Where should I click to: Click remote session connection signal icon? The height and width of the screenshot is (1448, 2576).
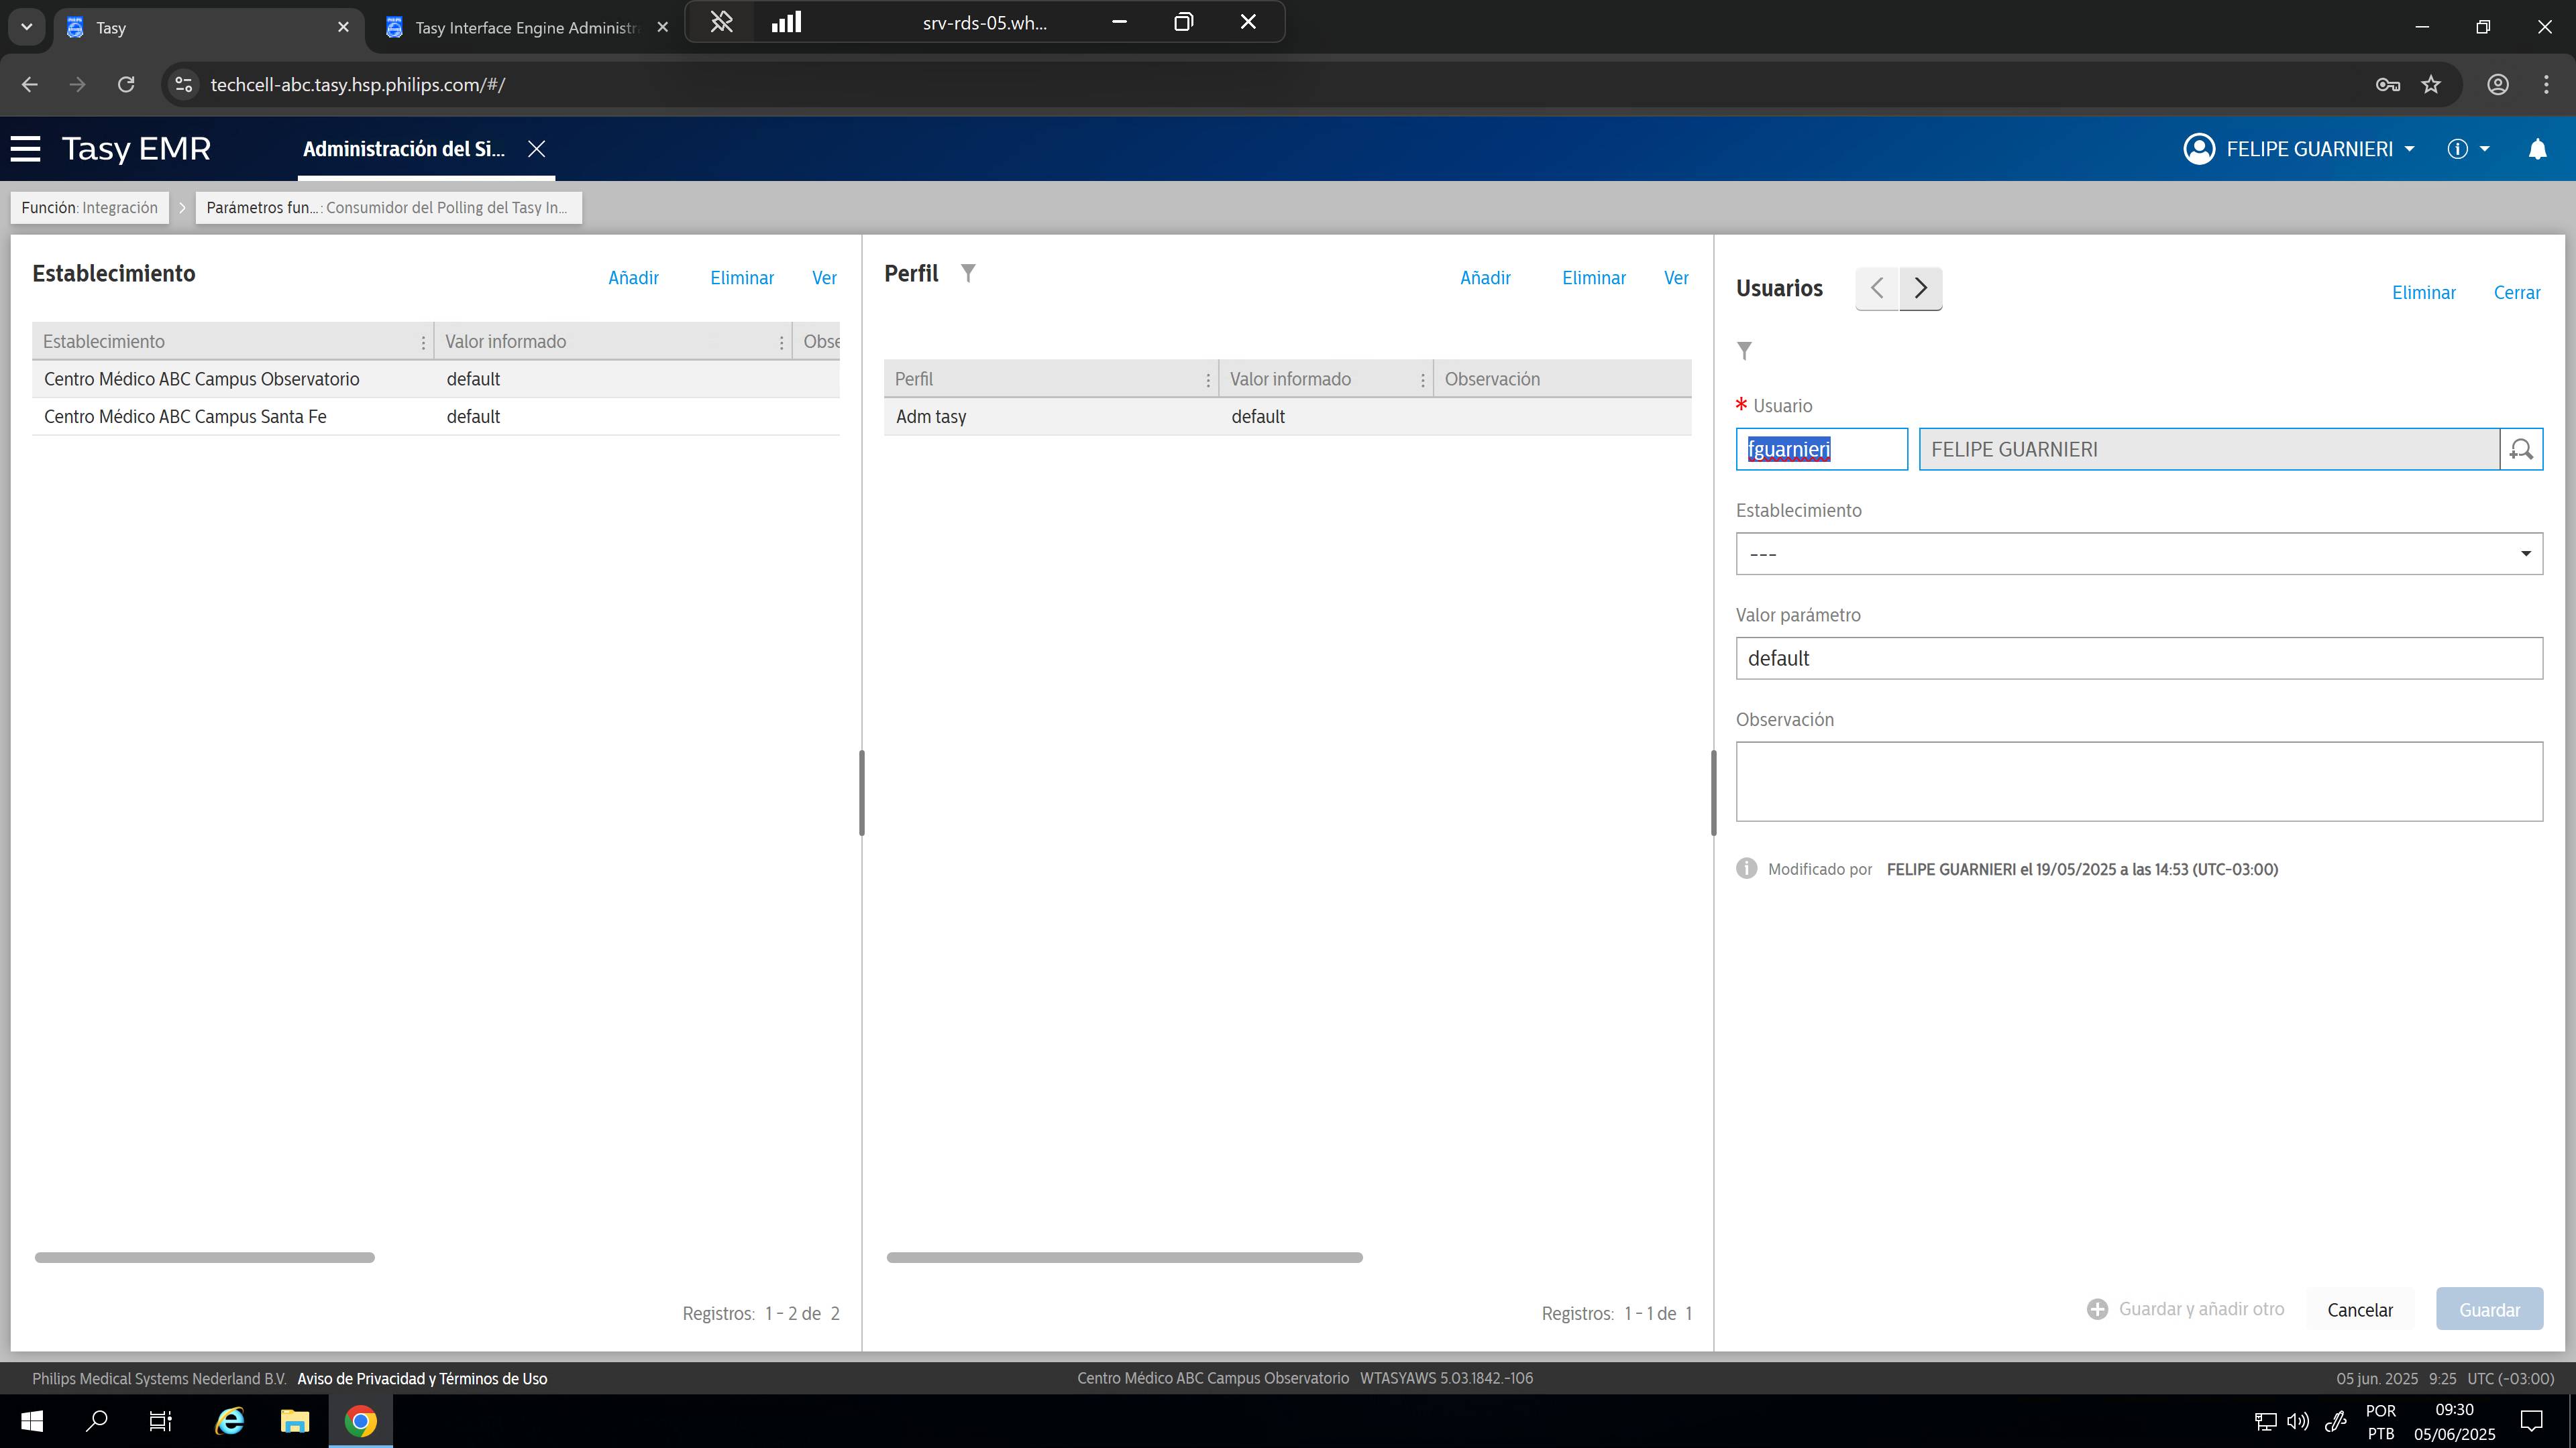(787, 22)
